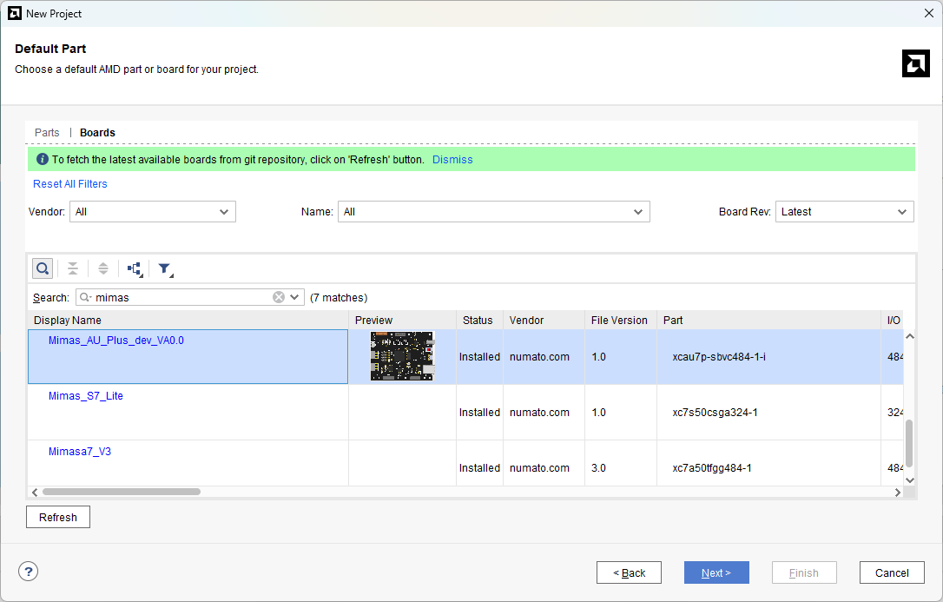Dismiss the green notification banner

pyautogui.click(x=452, y=160)
